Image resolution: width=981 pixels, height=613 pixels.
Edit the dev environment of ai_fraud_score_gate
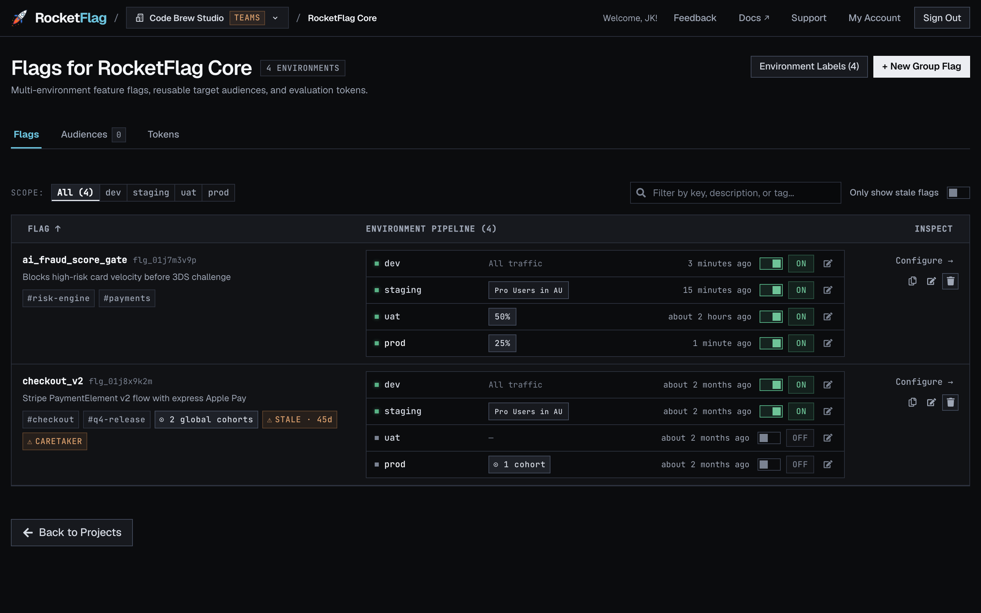[828, 264]
